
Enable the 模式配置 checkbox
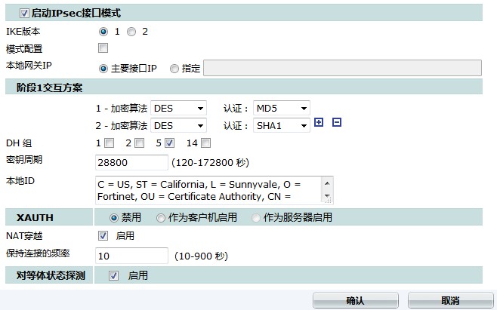(x=103, y=49)
